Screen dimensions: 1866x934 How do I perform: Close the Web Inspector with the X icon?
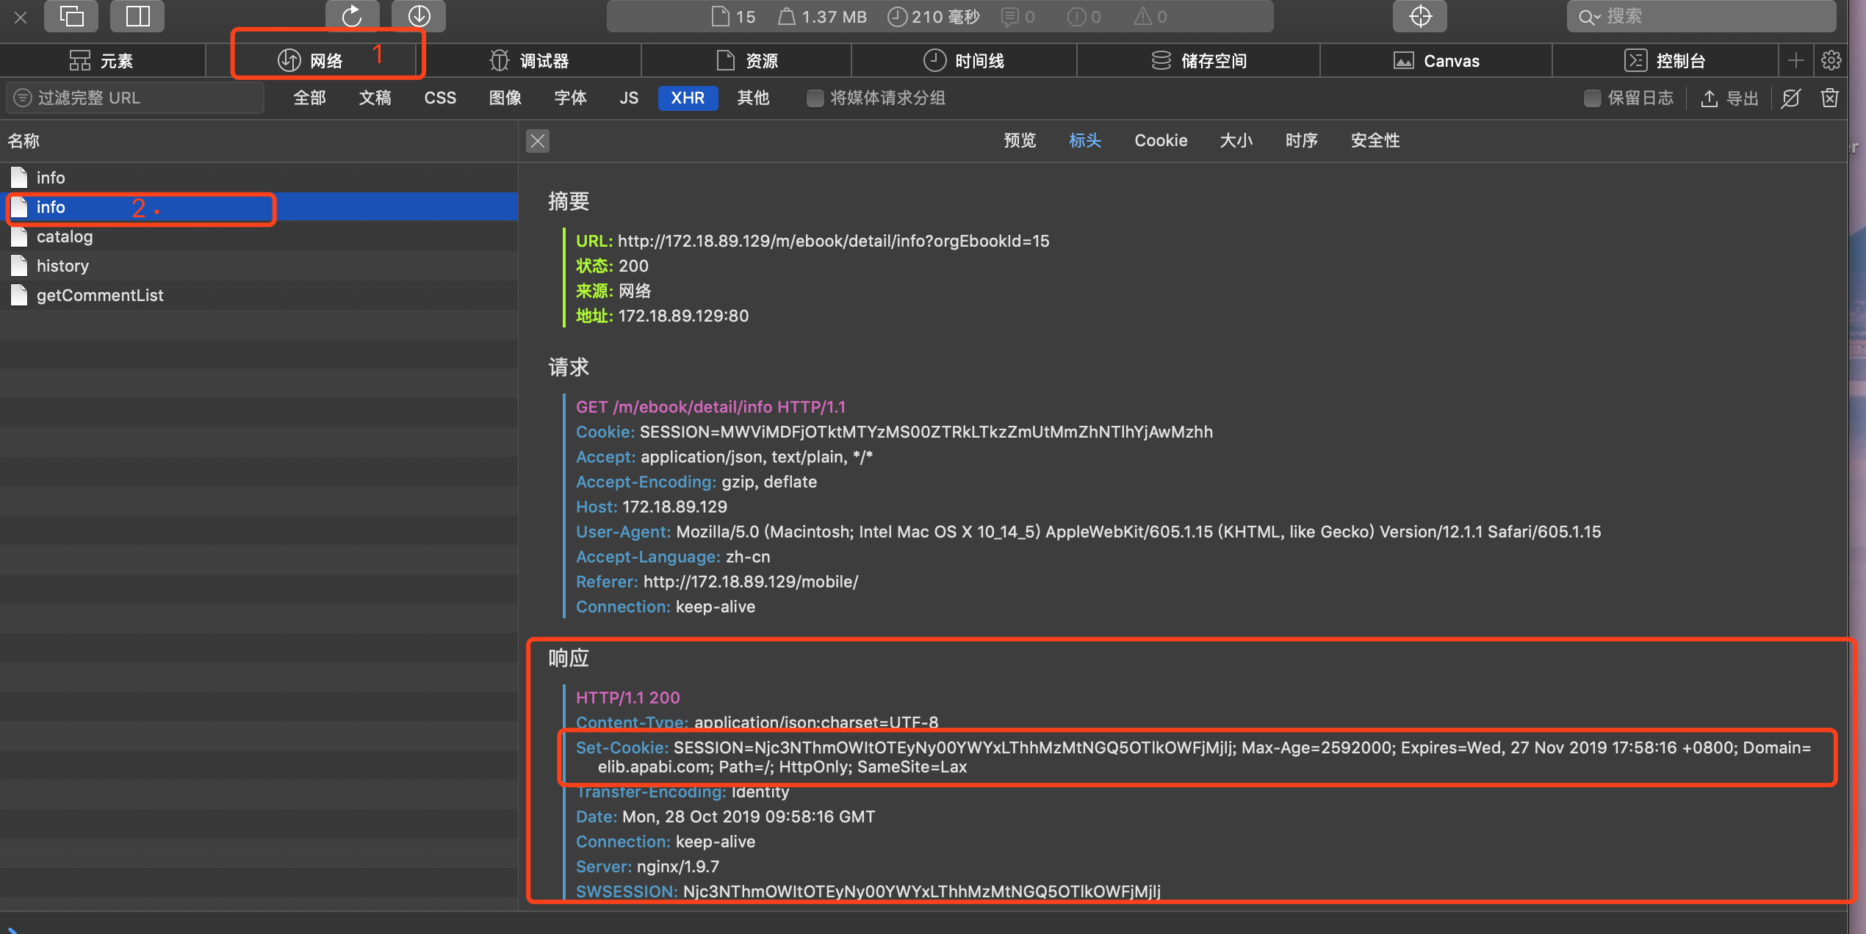tap(21, 17)
